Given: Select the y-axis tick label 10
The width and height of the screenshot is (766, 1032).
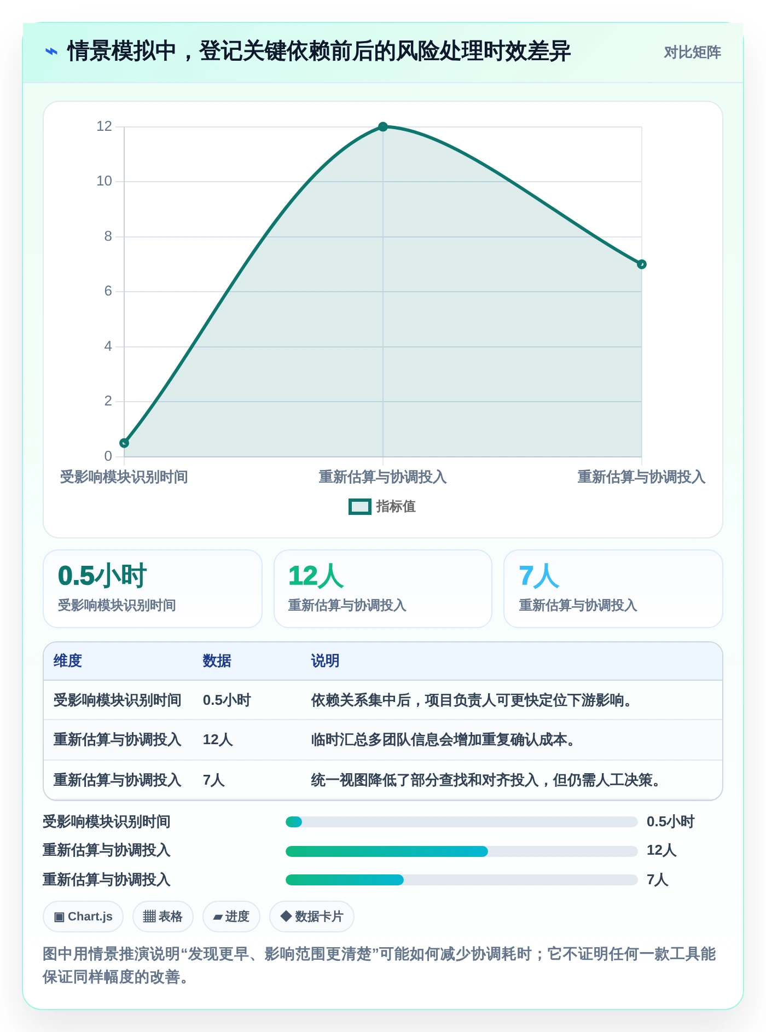Looking at the screenshot, I should [x=104, y=181].
